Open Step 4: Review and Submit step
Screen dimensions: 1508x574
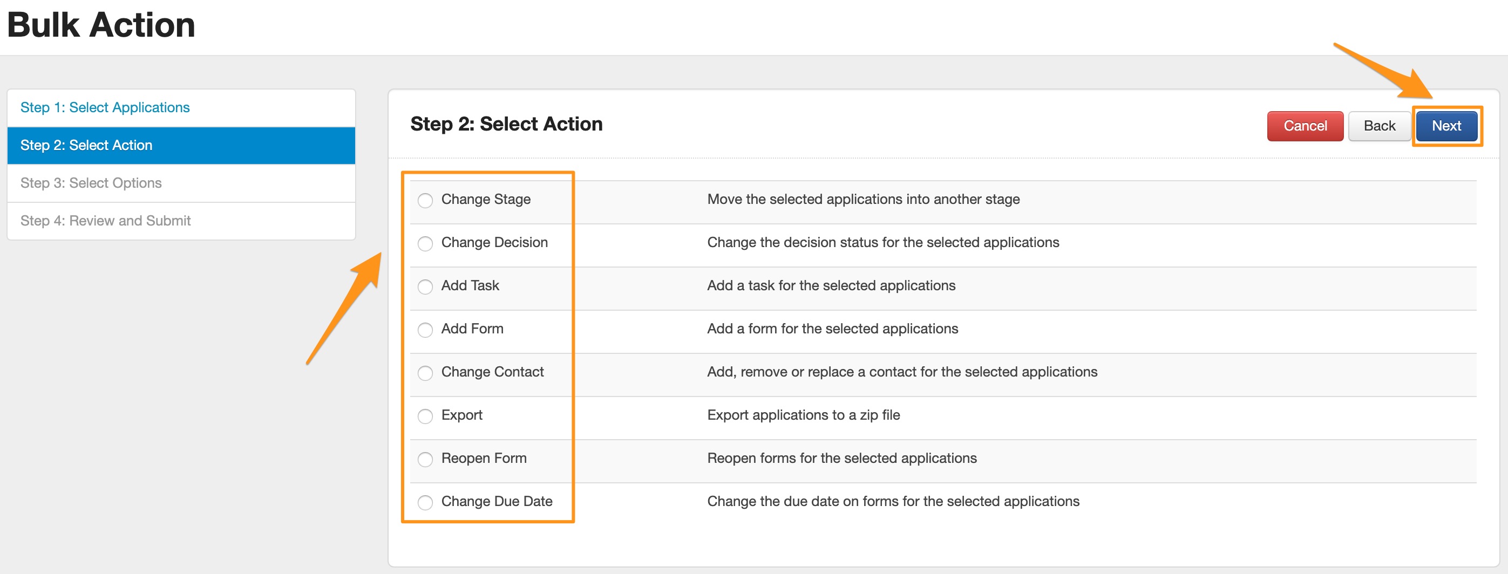coord(105,221)
